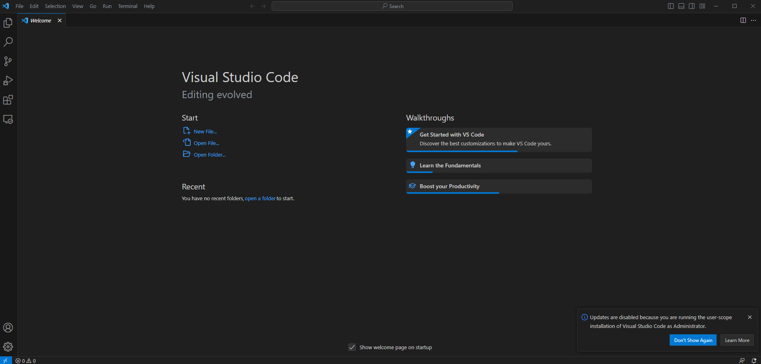Open the Explorer view in activity bar
761x364 pixels.
tap(8, 23)
